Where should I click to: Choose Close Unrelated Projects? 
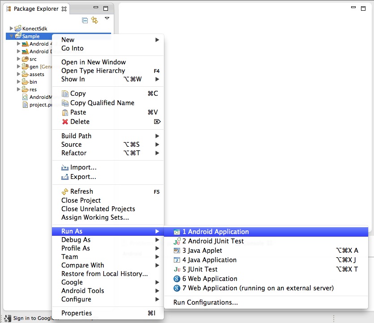108,209
